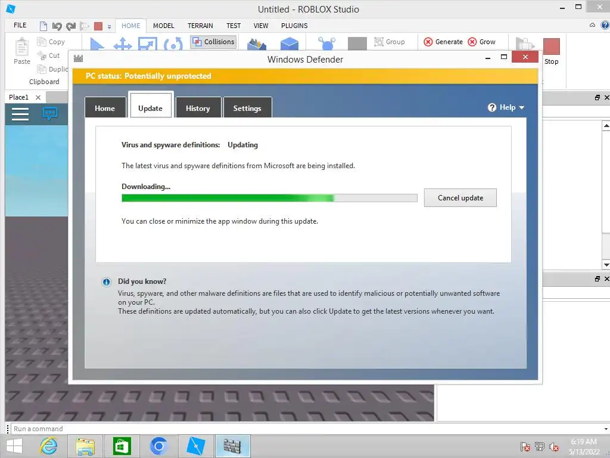
Task: Select the Update tab in Windows Defender
Action: 151,104
